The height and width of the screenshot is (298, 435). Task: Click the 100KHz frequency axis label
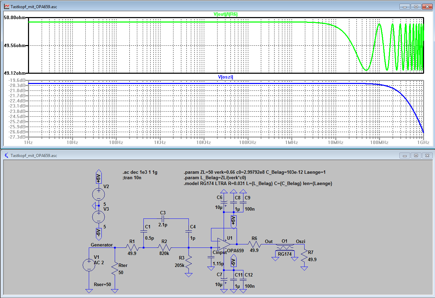pyautogui.click(x=247, y=142)
